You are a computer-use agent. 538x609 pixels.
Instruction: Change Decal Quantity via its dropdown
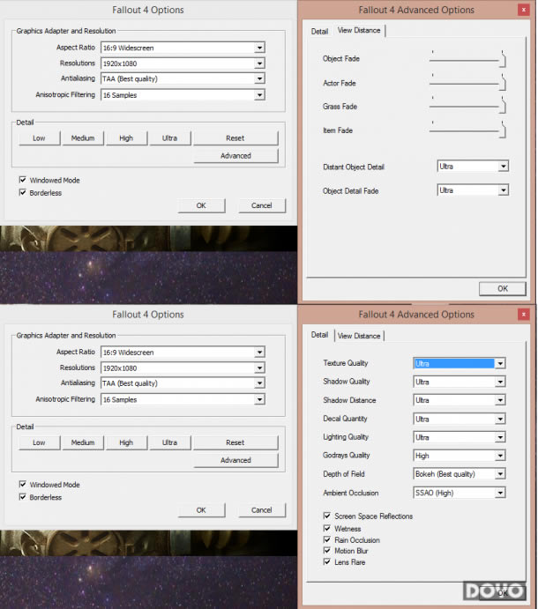459,419
